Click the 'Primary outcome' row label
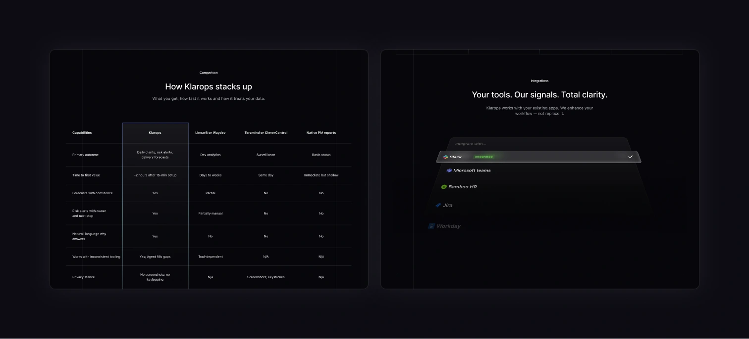The image size is (749, 339). point(85,155)
